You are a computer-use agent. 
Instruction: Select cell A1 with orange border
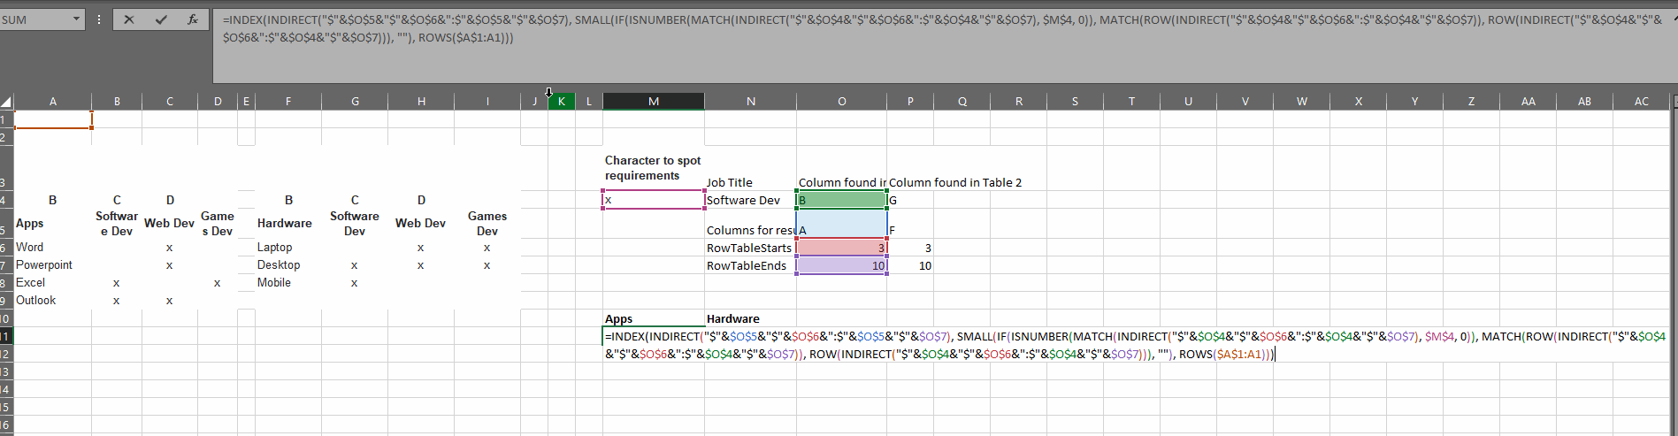pyautogui.click(x=53, y=119)
